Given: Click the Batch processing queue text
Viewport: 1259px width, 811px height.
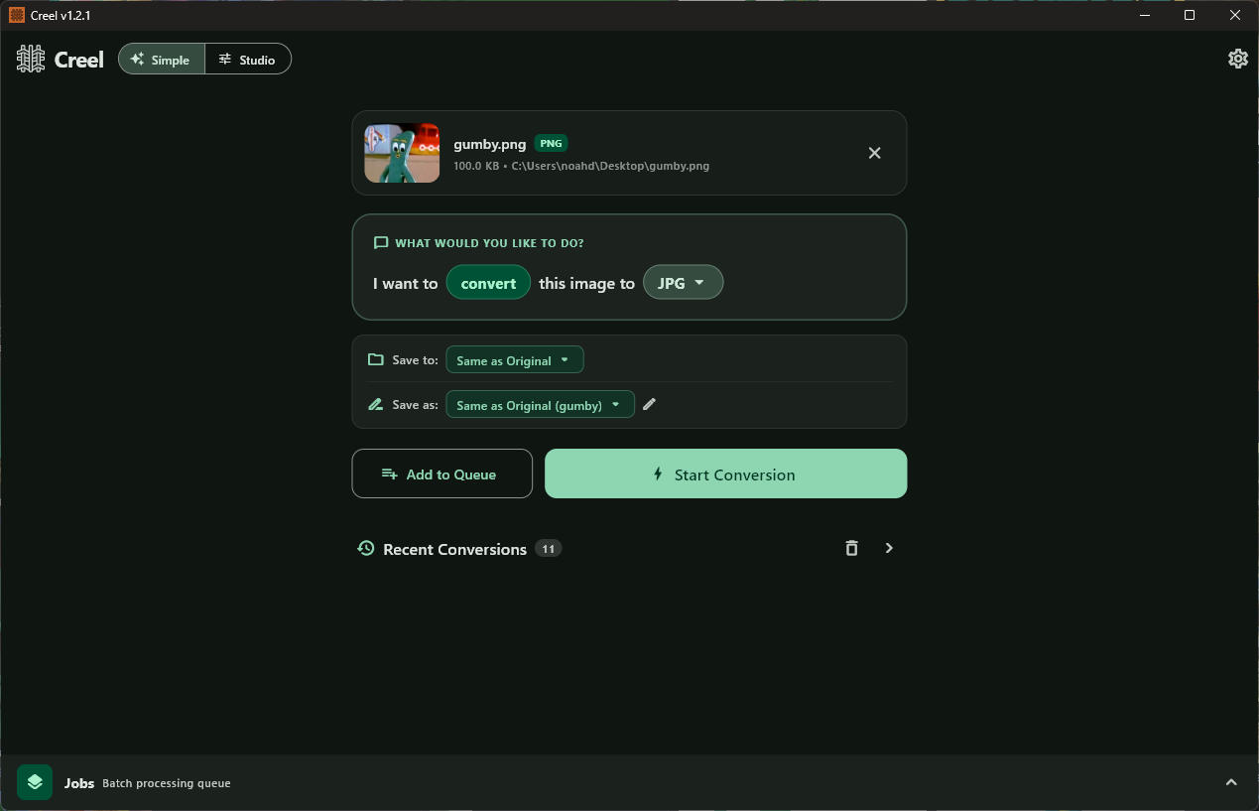Looking at the screenshot, I should 167,783.
